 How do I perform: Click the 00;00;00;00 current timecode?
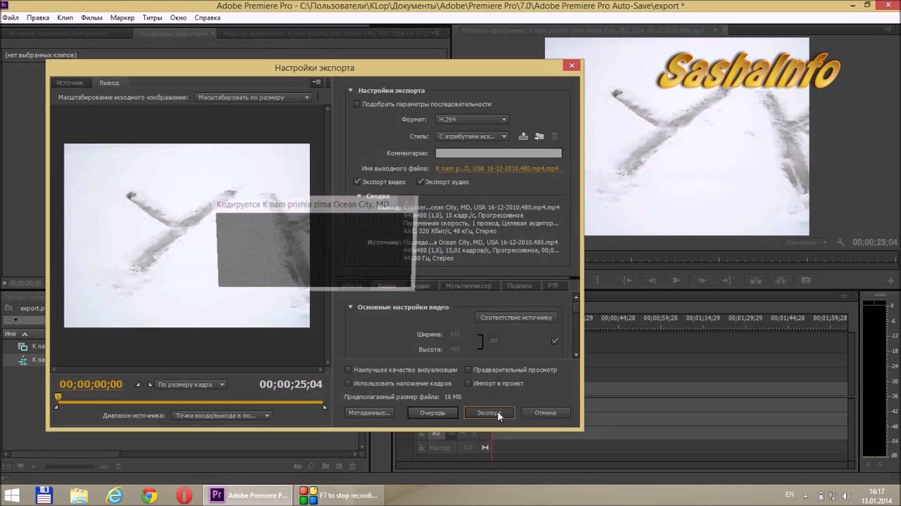(91, 384)
